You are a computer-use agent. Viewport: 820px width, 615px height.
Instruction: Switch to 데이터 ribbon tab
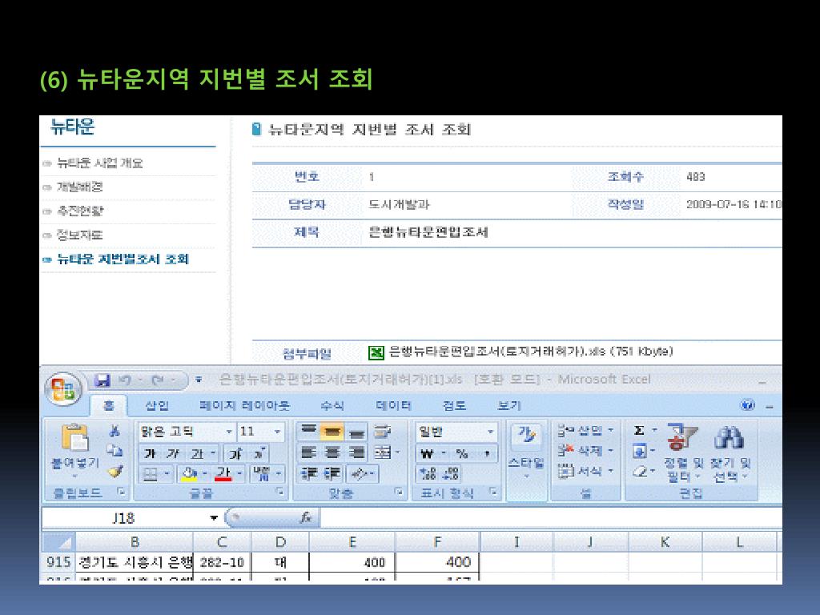394,406
